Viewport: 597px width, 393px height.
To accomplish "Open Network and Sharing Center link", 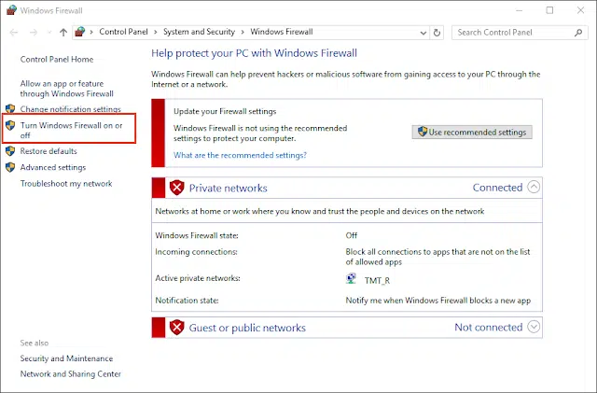I will (x=71, y=374).
